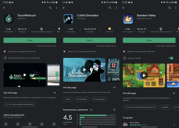Go back from the Stardew Valley page
Screen dimensions: 179x128
coord(123,8)
